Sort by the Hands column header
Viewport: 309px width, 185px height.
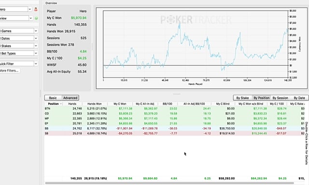[72, 104]
